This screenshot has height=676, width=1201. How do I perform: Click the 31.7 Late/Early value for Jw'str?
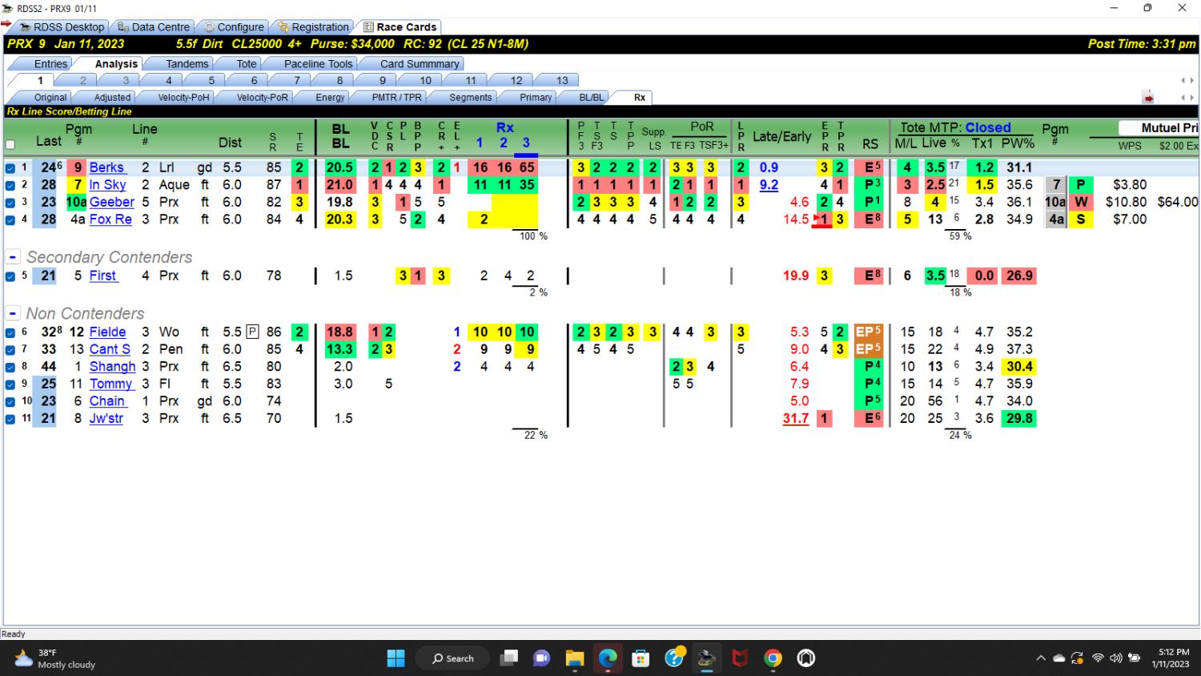pyautogui.click(x=796, y=418)
